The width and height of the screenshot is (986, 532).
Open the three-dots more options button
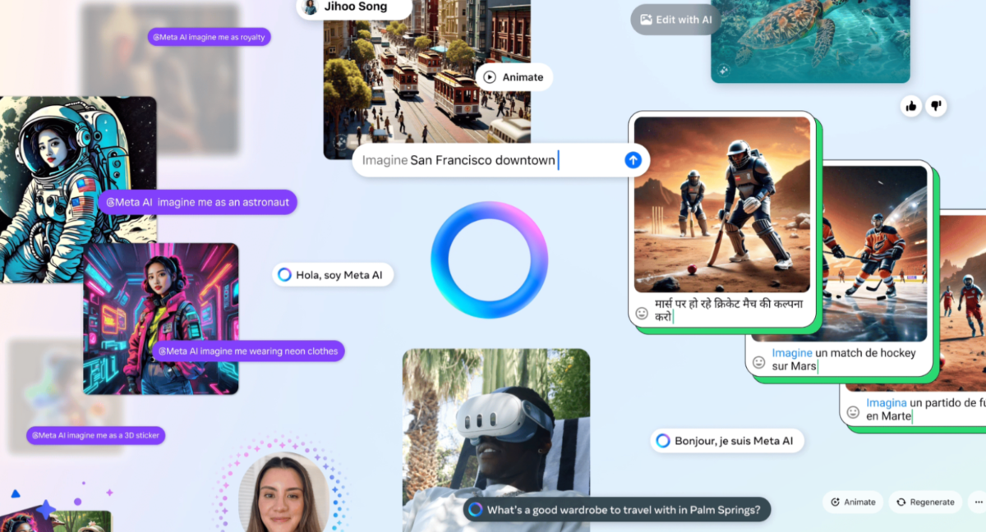pos(977,502)
